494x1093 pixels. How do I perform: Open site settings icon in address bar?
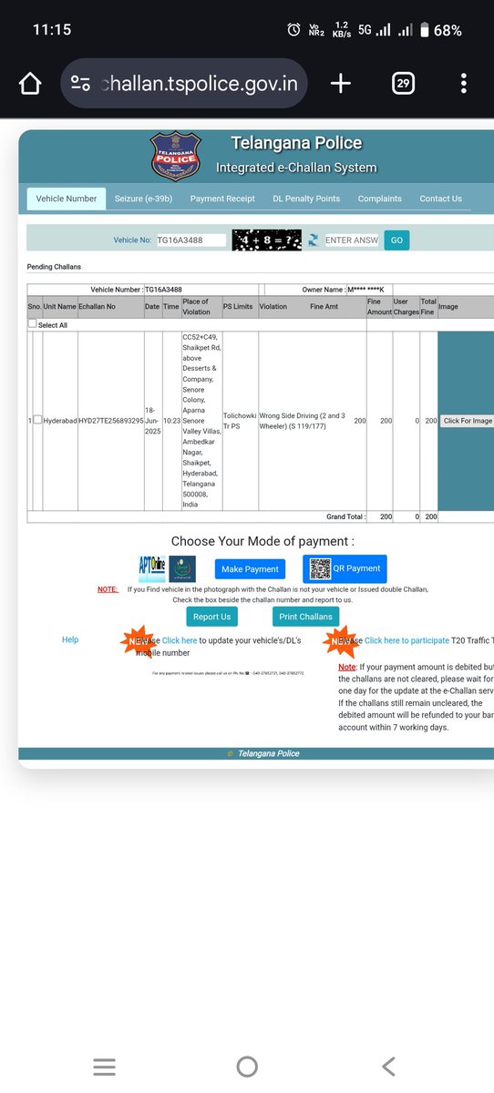80,85
